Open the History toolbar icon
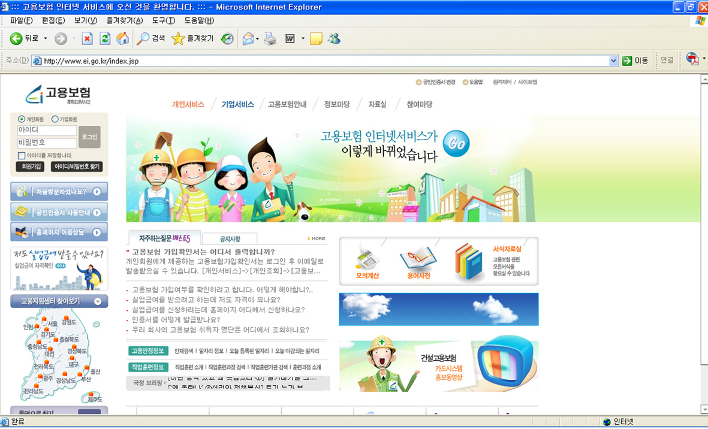 tap(227, 38)
